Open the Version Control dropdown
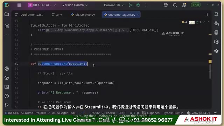Image resolution: width=224 pixels, height=126 pixels. [x=75, y=5]
